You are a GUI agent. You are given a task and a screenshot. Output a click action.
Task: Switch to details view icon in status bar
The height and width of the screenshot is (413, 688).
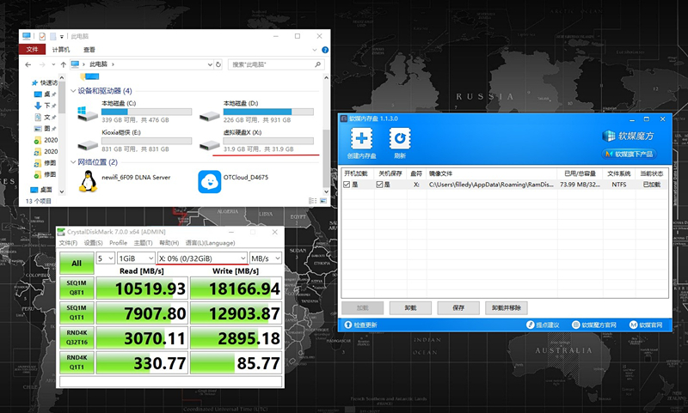(x=312, y=201)
